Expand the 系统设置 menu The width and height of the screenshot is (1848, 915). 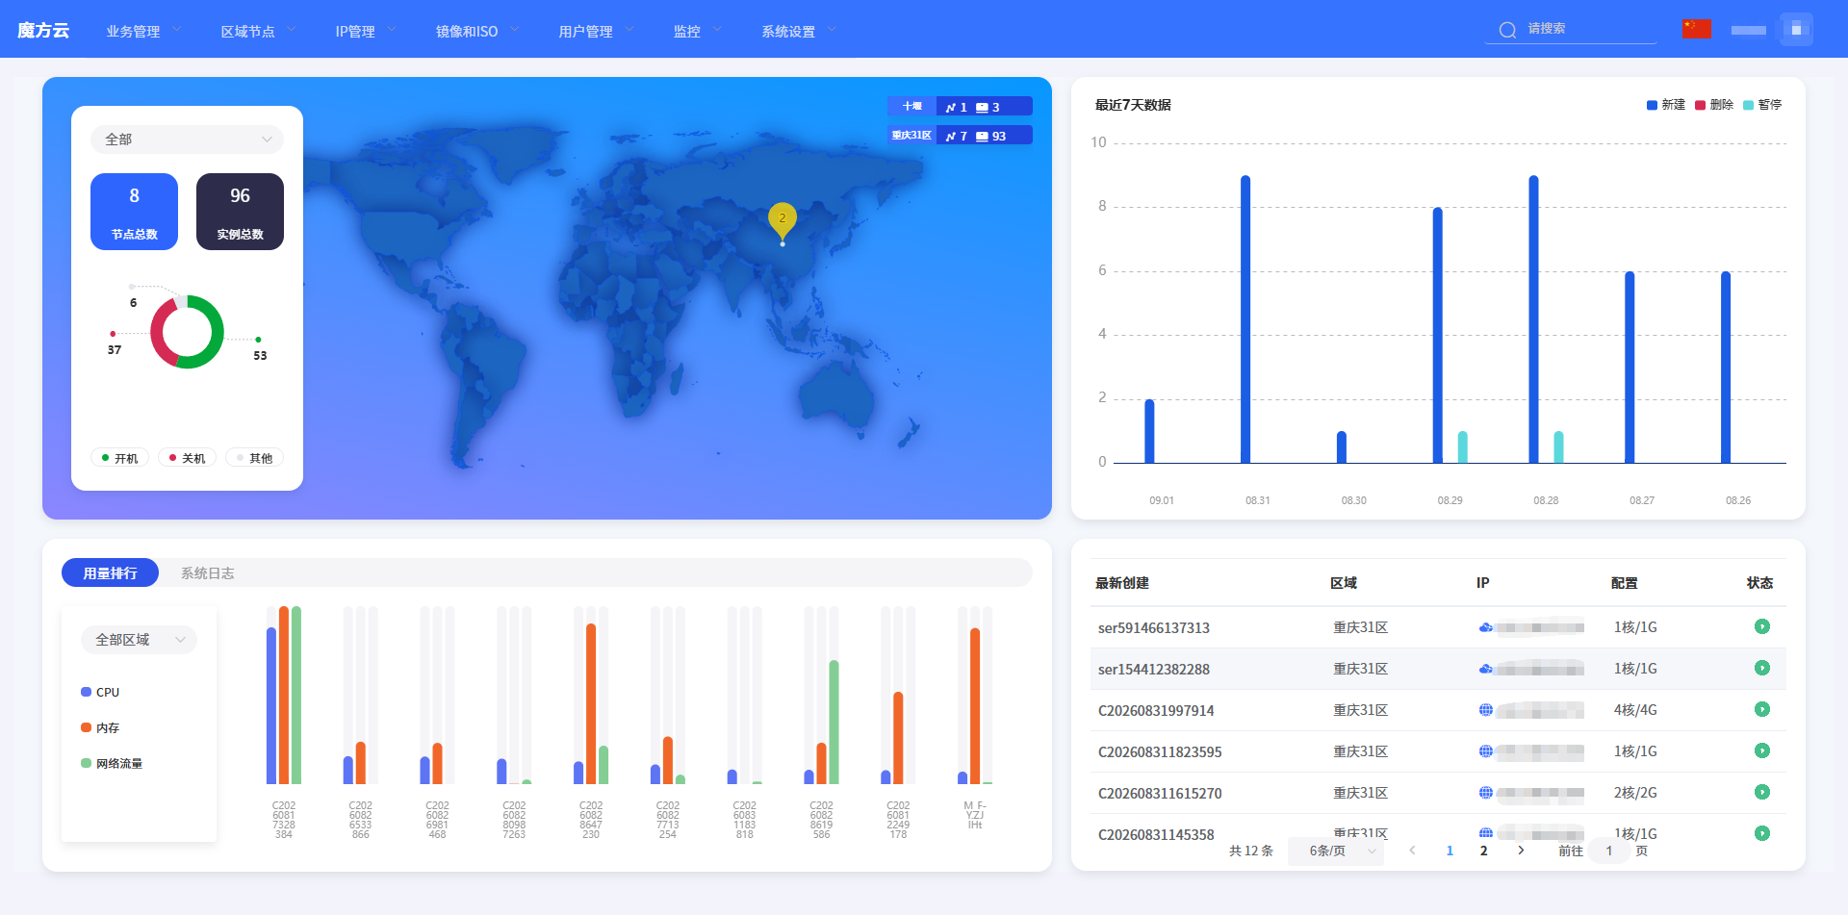point(799,31)
